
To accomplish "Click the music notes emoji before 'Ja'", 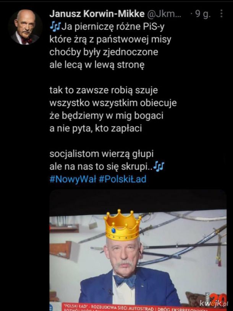I will (55, 26).
